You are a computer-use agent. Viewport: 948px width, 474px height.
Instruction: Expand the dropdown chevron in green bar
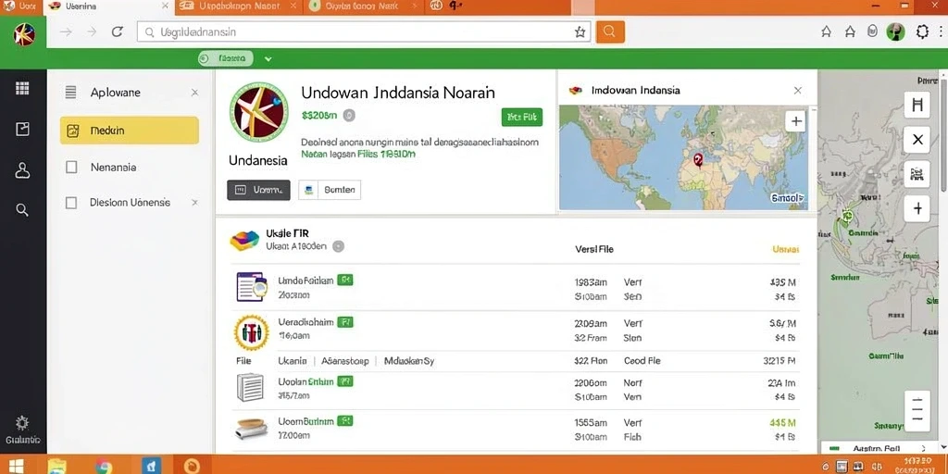268,58
